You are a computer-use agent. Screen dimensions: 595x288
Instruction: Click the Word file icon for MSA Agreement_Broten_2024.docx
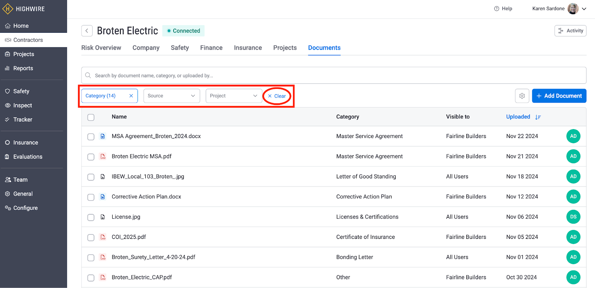click(x=103, y=136)
